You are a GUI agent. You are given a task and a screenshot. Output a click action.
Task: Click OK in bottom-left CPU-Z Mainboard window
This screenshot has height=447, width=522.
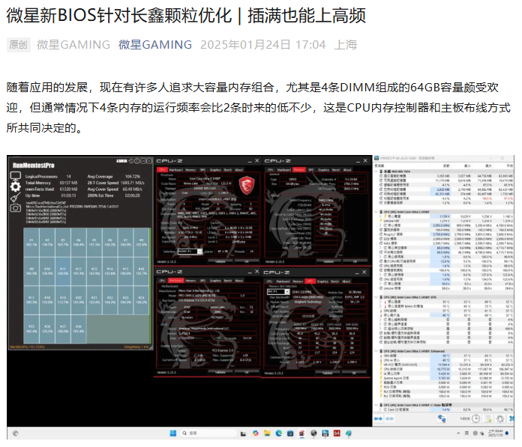point(247,373)
